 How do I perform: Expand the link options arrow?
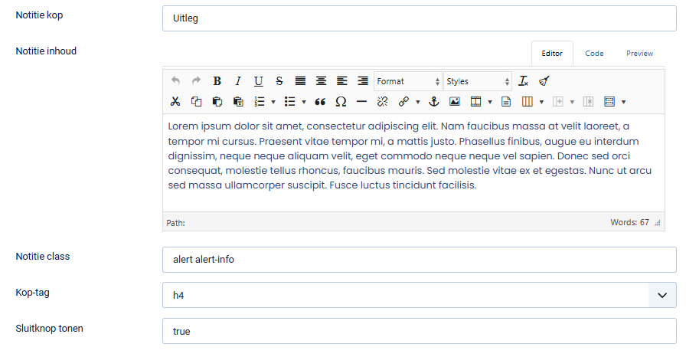(418, 102)
